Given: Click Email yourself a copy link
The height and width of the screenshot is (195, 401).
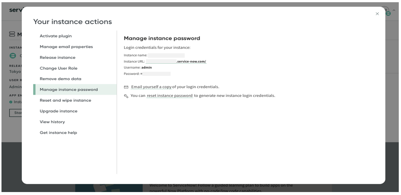Looking at the screenshot, I should (x=151, y=87).
